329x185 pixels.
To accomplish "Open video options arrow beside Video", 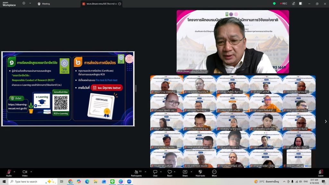I will (x=31, y=172).
